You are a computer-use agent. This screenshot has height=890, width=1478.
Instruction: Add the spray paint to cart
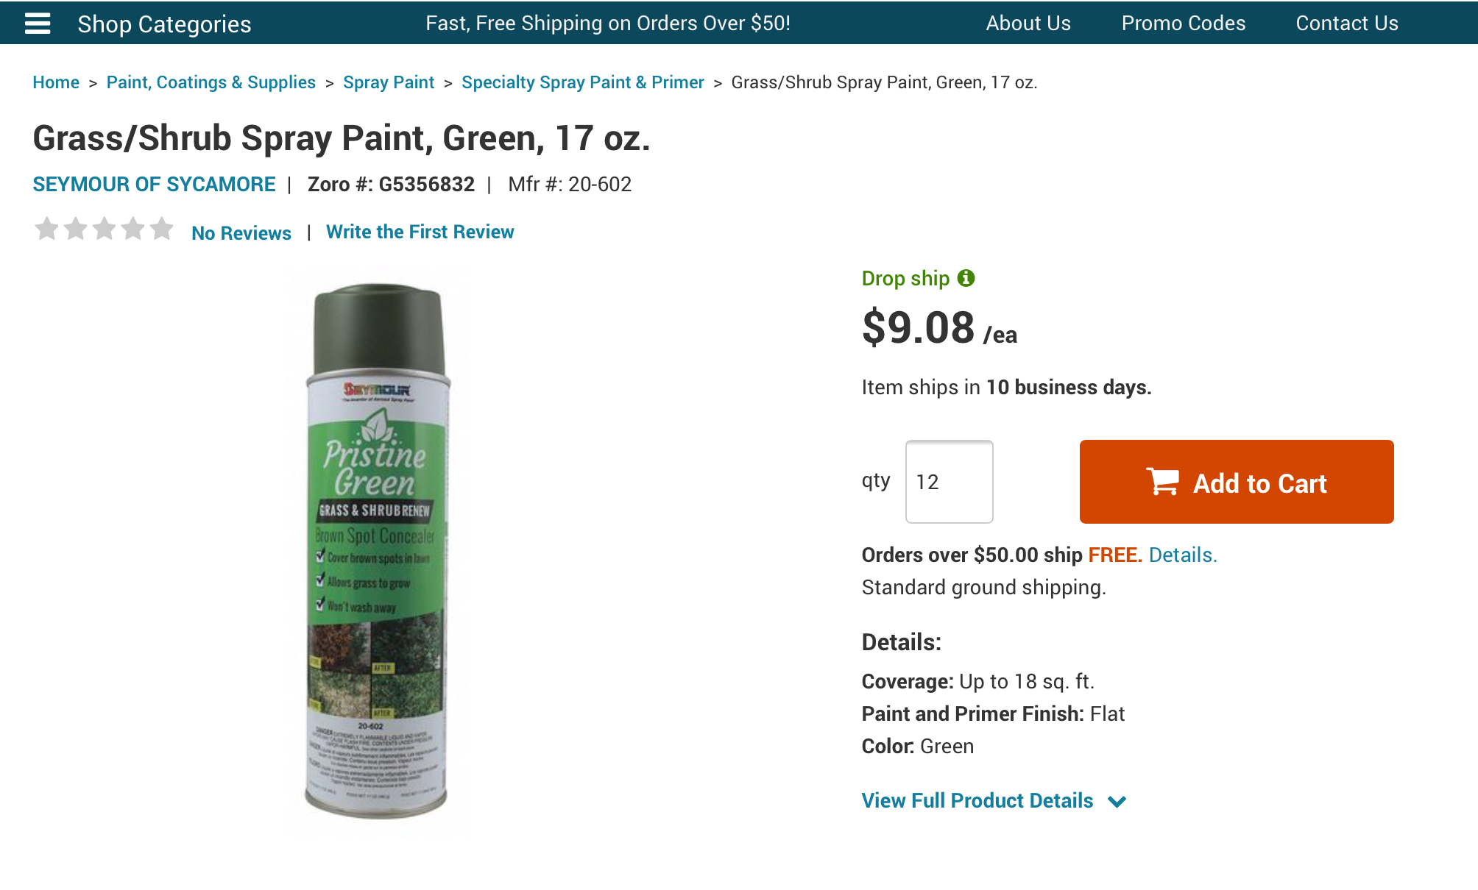(x=1236, y=482)
